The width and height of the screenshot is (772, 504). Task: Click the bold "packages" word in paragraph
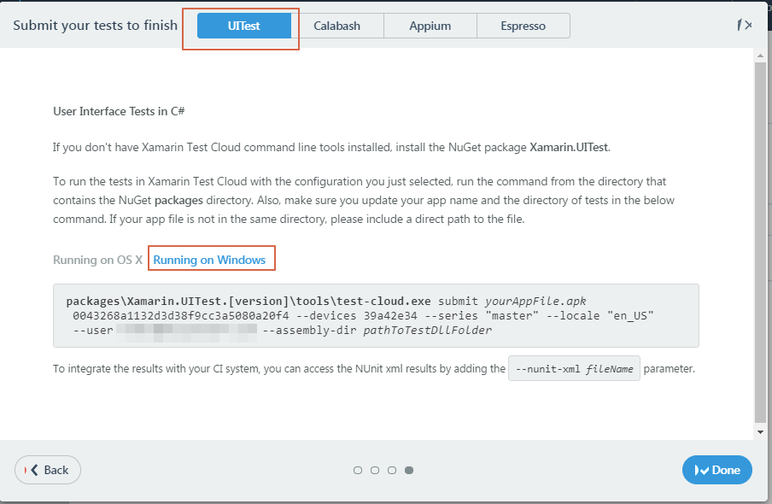coord(178,201)
